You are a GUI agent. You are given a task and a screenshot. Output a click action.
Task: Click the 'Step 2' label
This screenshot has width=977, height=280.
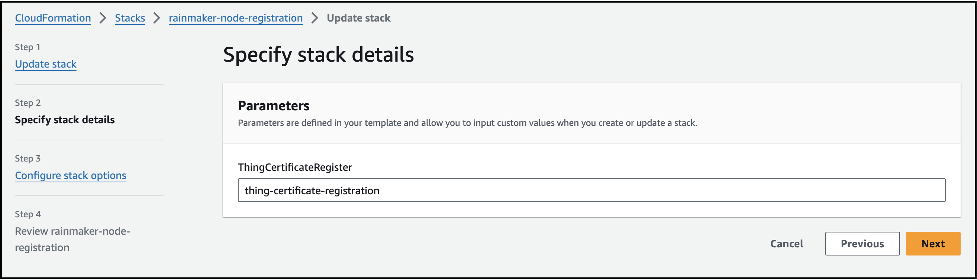click(28, 103)
